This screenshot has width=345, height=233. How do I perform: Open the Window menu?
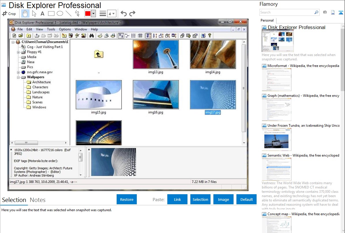[x=81, y=29]
